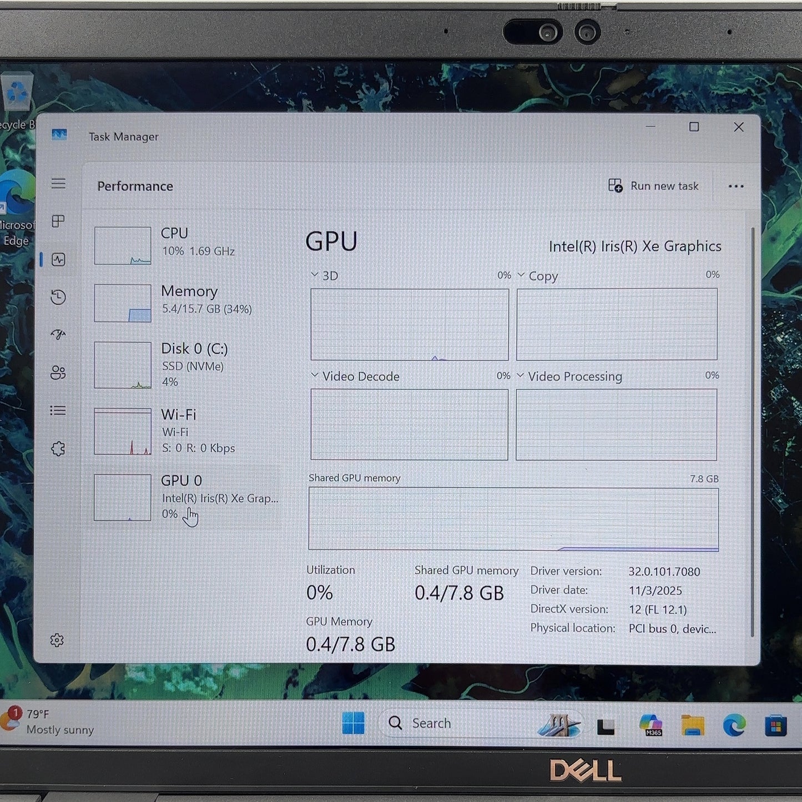
Task: Open the Services page puzzle icon
Action: pos(58,448)
